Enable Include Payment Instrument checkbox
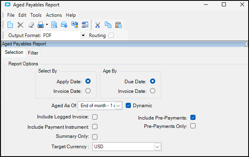Screen dimensions: 249x157 pos(95,127)
